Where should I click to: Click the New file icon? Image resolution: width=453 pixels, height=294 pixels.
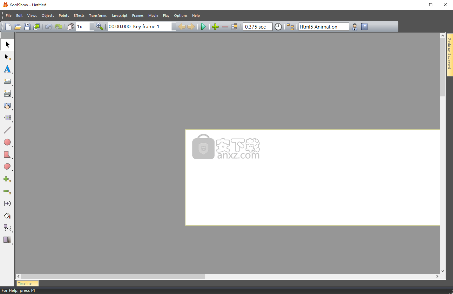point(8,27)
